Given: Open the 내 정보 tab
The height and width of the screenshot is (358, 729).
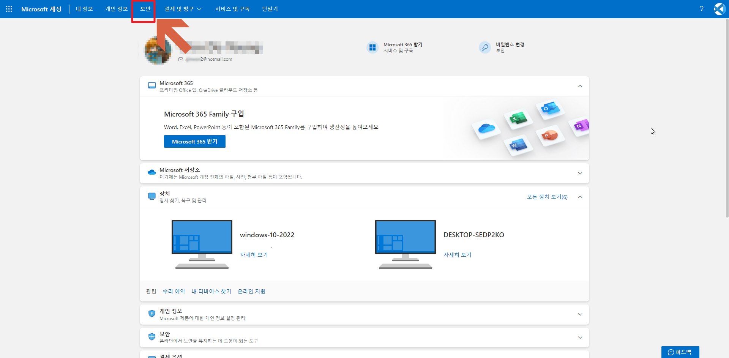Looking at the screenshot, I should pyautogui.click(x=84, y=9).
